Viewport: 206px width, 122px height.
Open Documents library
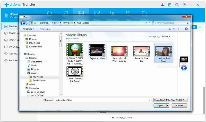pyautogui.click(x=35, y=62)
